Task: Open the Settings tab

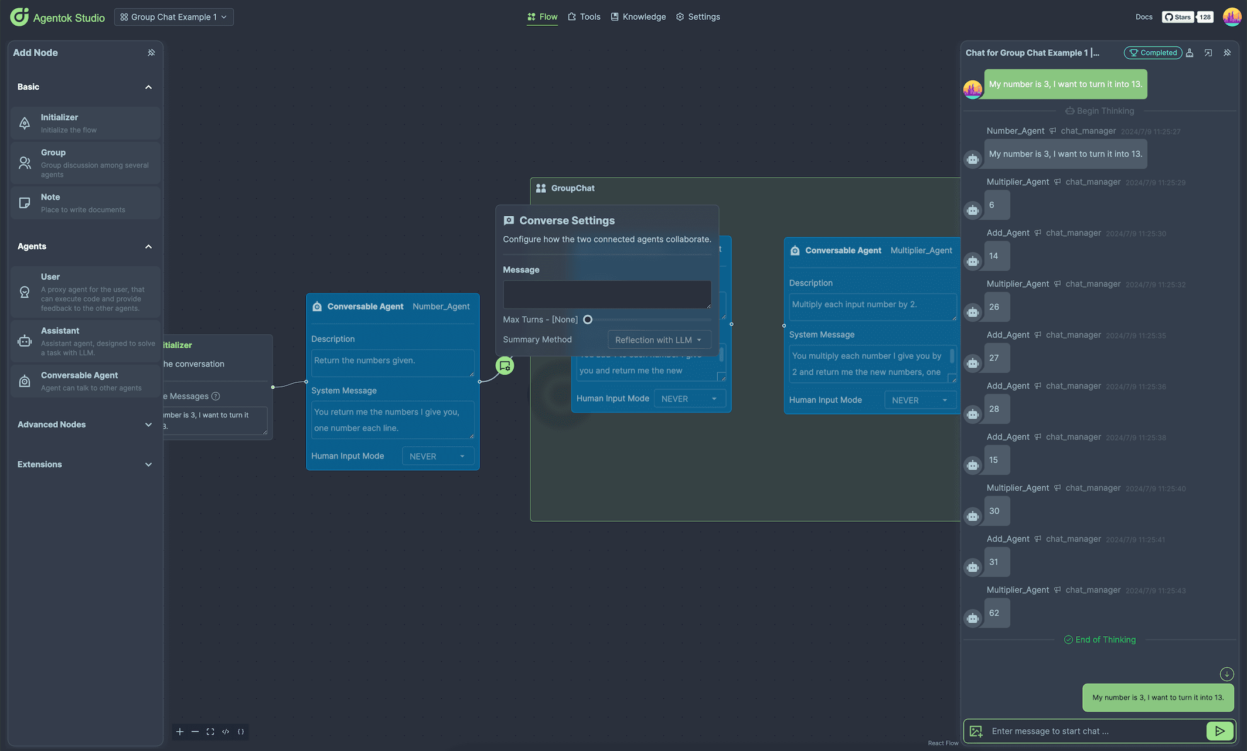Action: pos(698,16)
